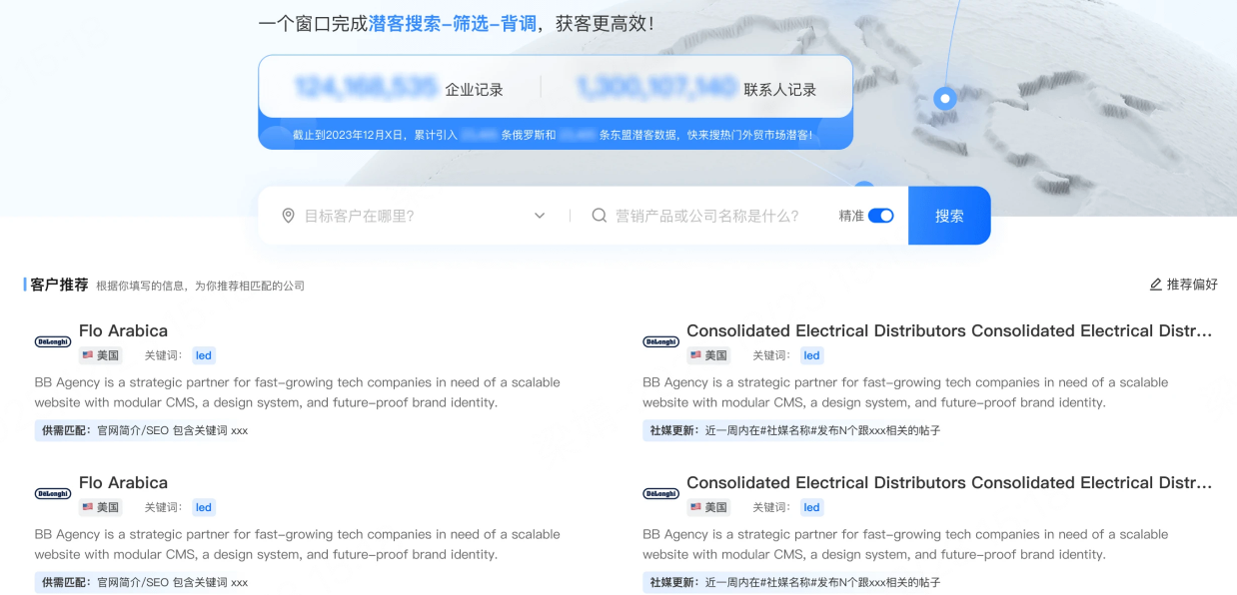Click the location pin icon in the search bar

(x=289, y=216)
